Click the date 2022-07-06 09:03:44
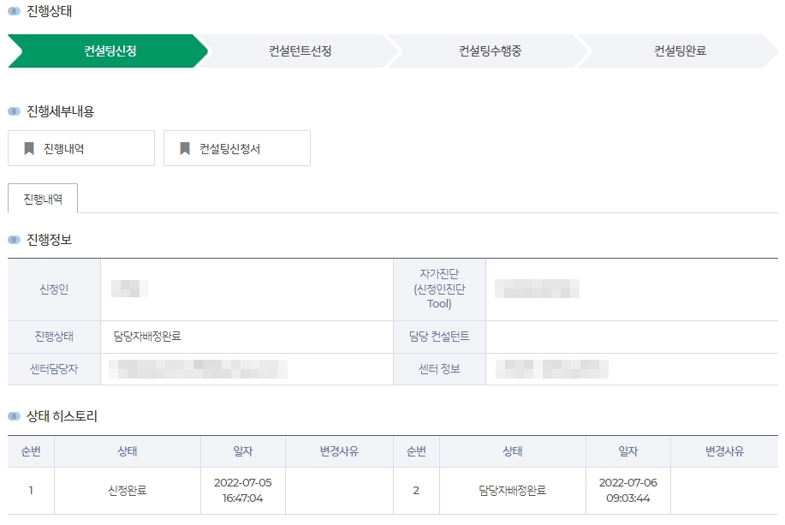This screenshot has height=525, width=785. (627, 491)
